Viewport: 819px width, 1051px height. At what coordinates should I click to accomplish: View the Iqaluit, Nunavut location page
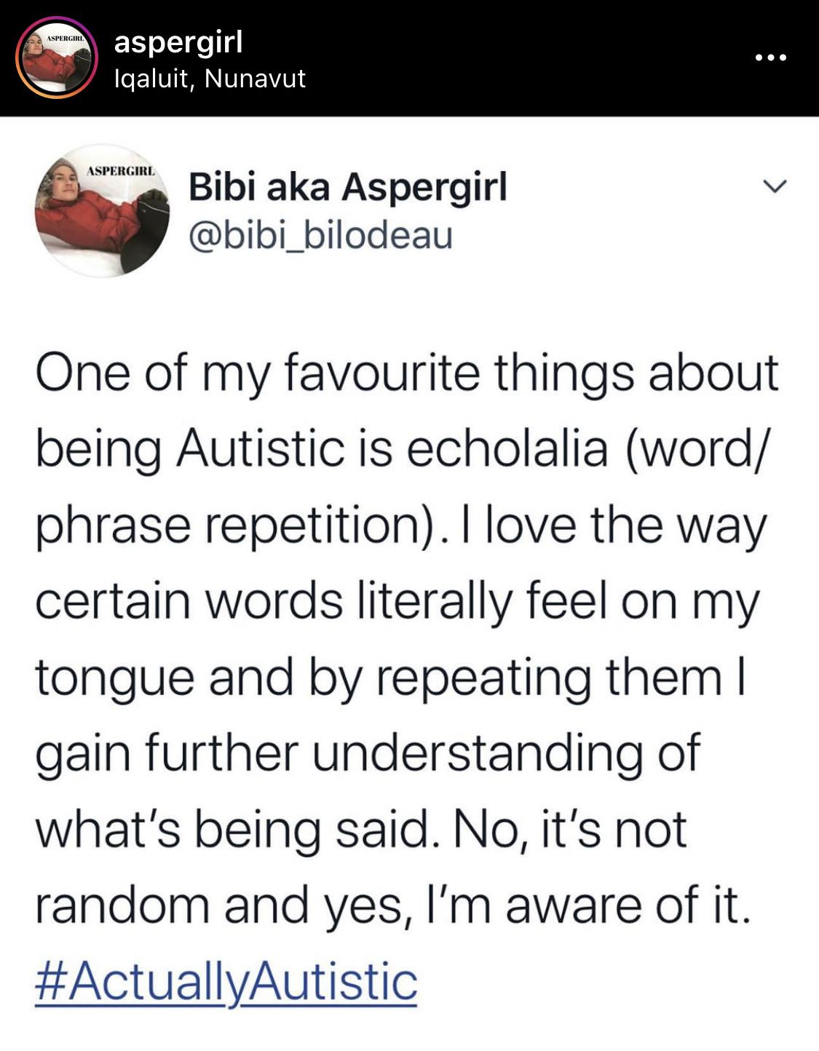coord(210,79)
